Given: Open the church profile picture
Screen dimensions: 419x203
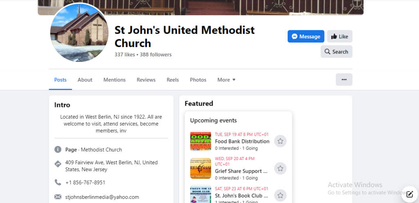Looking at the screenshot, I should [x=79, y=33].
